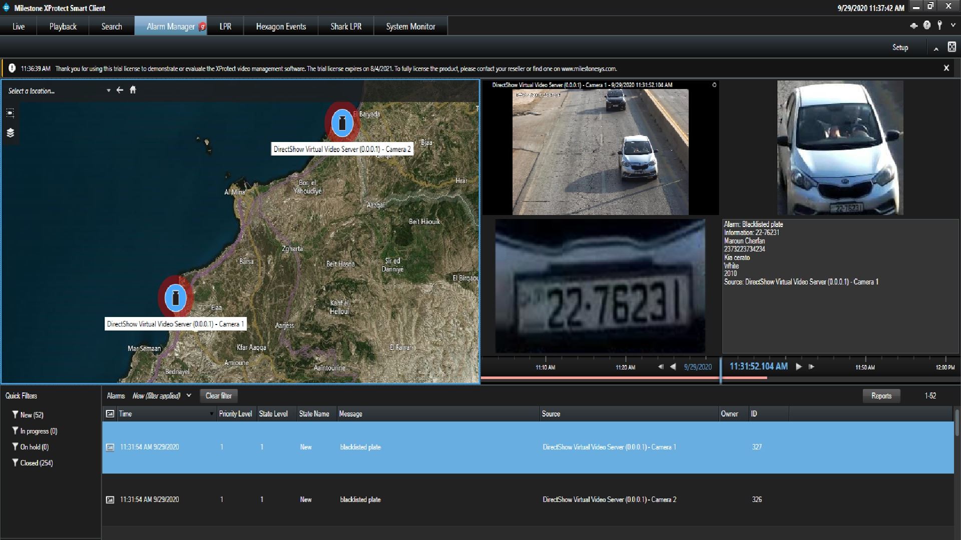Click the Clear filter button

coord(219,395)
